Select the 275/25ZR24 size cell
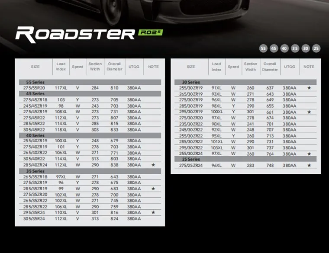This screenshot has width=329, height=253. pos(191,165)
